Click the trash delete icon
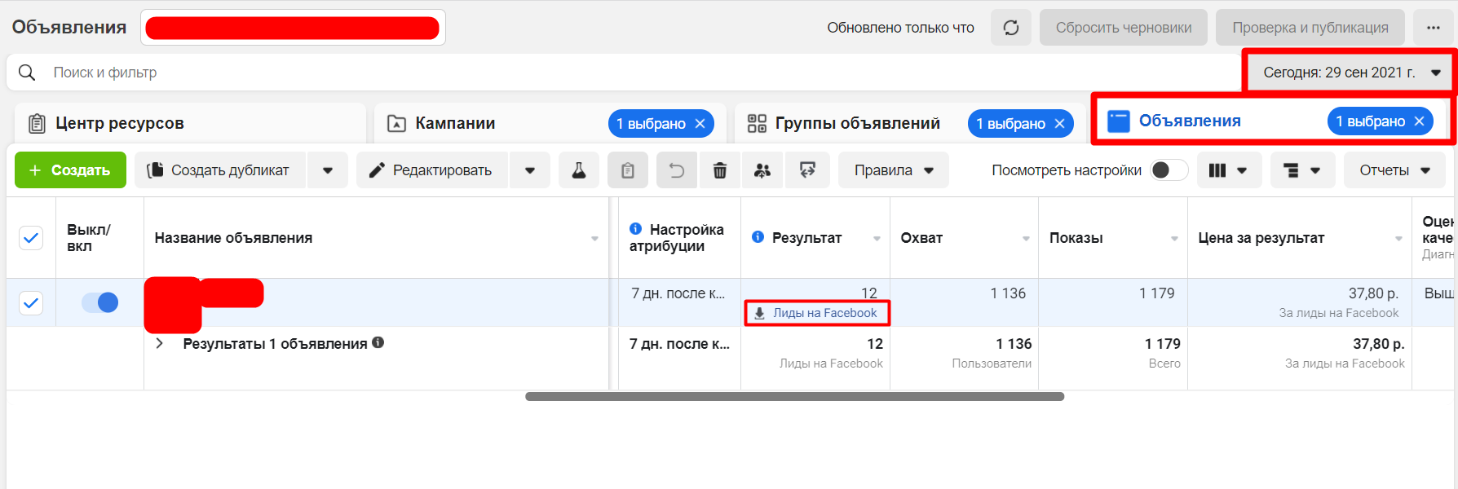 (x=720, y=170)
